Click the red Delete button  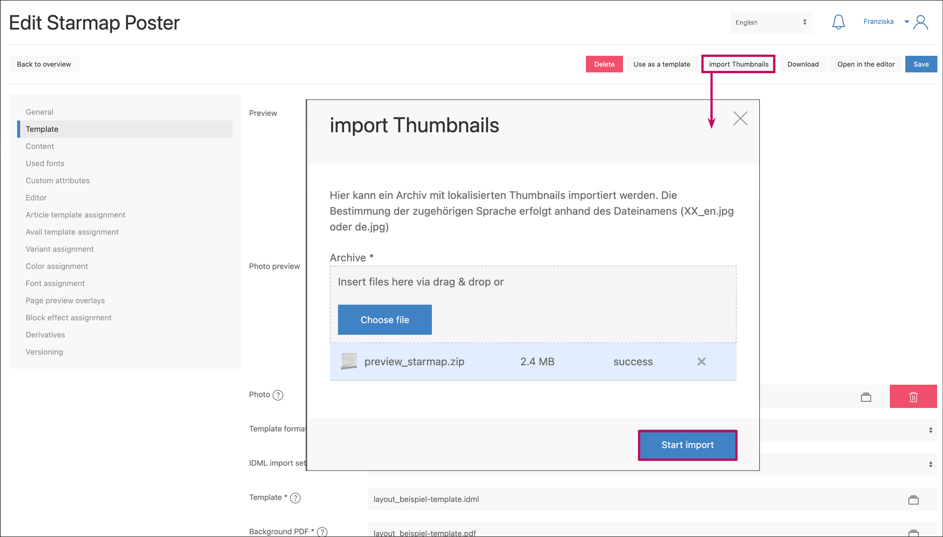point(604,64)
